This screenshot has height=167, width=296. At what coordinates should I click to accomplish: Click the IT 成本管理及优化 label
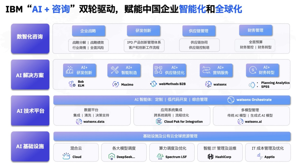[x=268, y=148]
